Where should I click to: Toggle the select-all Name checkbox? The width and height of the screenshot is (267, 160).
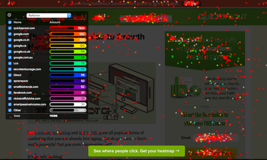click(10, 22)
